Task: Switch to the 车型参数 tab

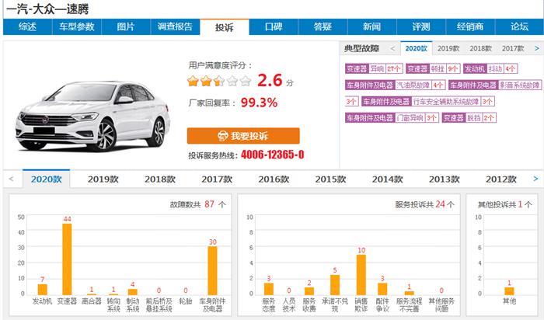Action: click(77, 26)
